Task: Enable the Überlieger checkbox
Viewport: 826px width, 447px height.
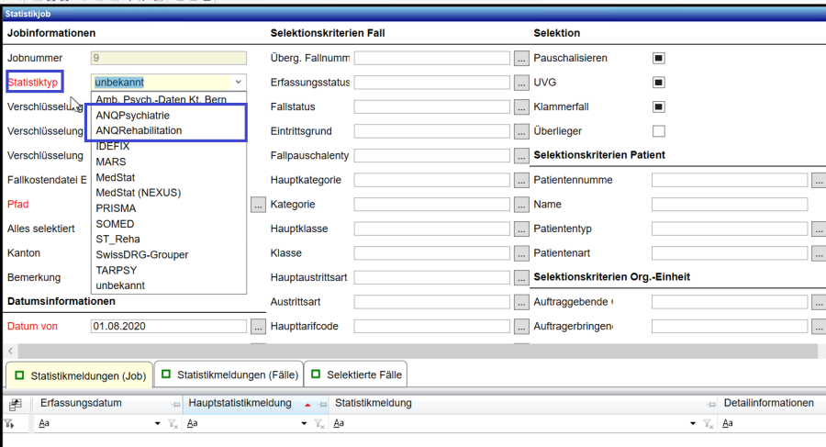Action: (658, 131)
